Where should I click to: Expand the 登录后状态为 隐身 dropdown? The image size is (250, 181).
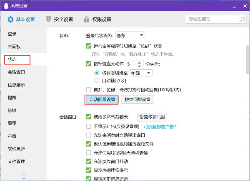[142, 35]
